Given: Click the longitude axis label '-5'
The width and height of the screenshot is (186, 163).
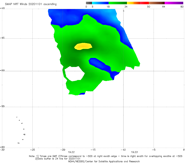Looking at the screenshot, I should pyautogui.click(x=154, y=150).
